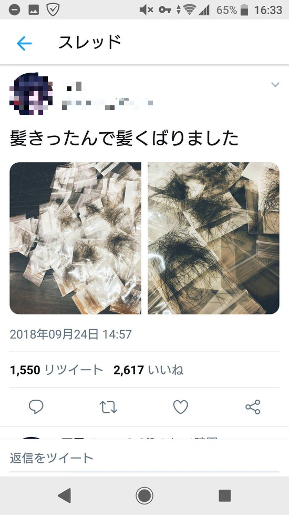Tap the 返信をツイート reply field
This screenshot has height=515, width=289.
[145, 458]
